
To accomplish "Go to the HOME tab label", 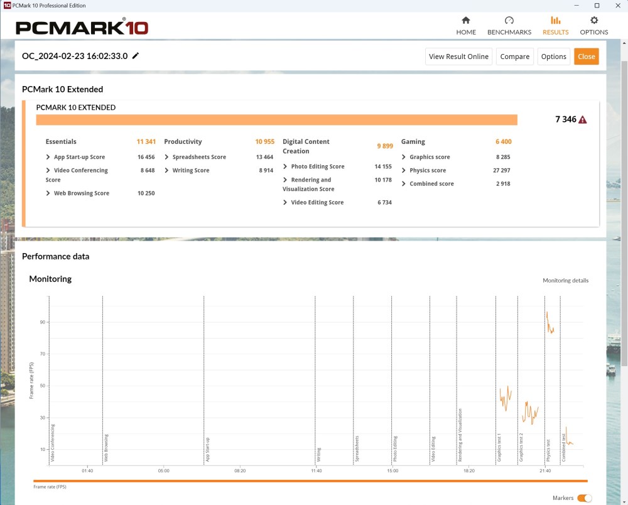I will [x=466, y=32].
